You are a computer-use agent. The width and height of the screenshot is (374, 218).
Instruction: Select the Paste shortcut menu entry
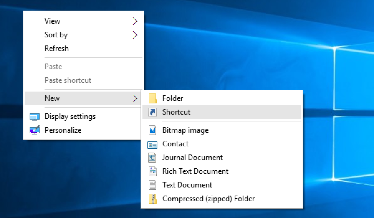(x=68, y=80)
